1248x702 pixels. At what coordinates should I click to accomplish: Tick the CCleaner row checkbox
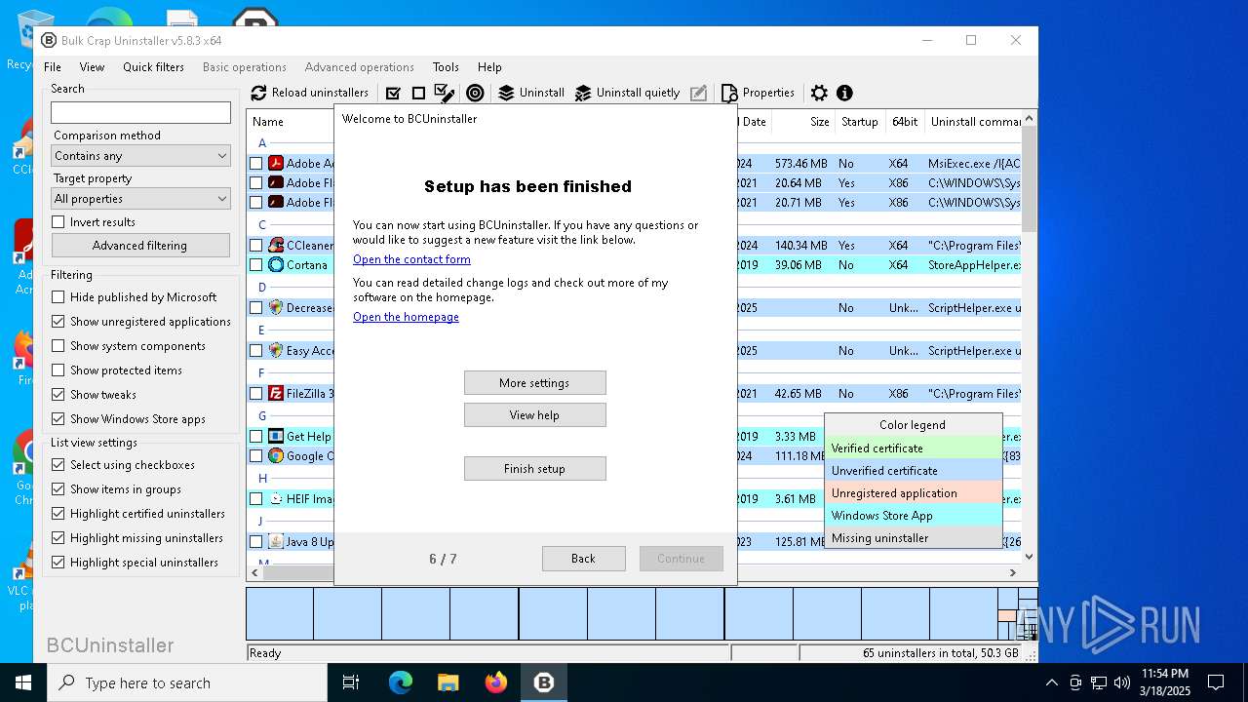[256, 246]
